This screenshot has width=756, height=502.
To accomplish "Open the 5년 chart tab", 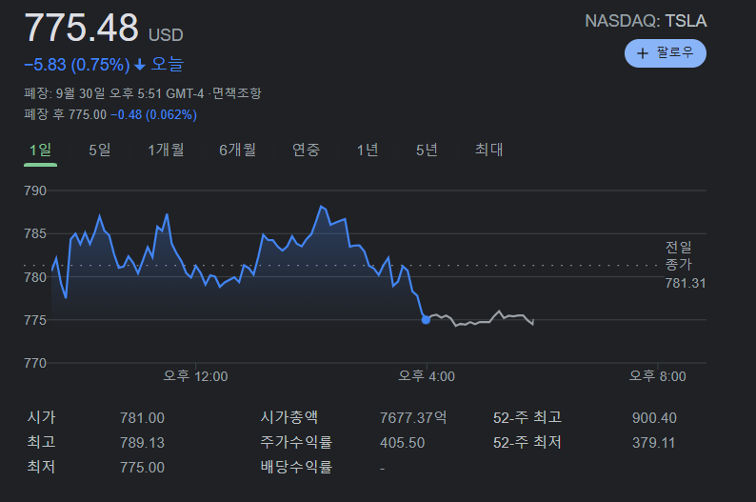I will click(x=427, y=150).
